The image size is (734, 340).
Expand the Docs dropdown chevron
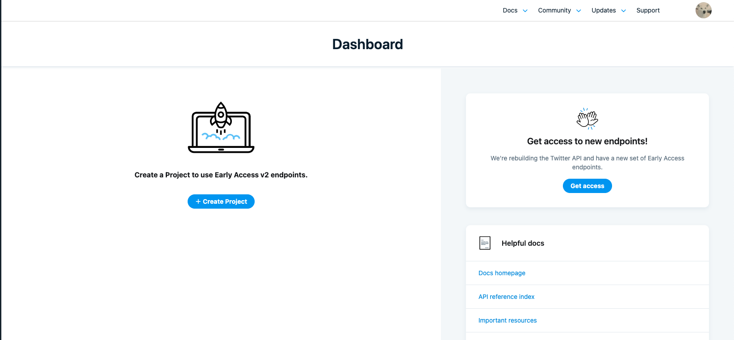click(525, 11)
